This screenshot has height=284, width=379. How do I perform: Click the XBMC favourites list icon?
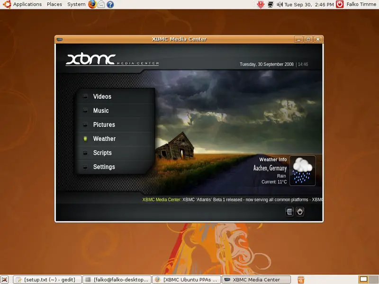point(289,212)
